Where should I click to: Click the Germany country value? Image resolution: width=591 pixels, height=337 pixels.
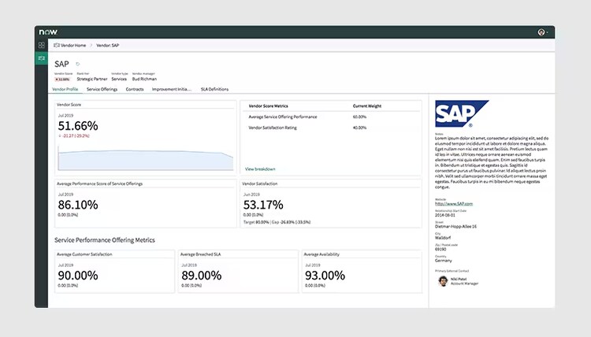pyautogui.click(x=443, y=261)
